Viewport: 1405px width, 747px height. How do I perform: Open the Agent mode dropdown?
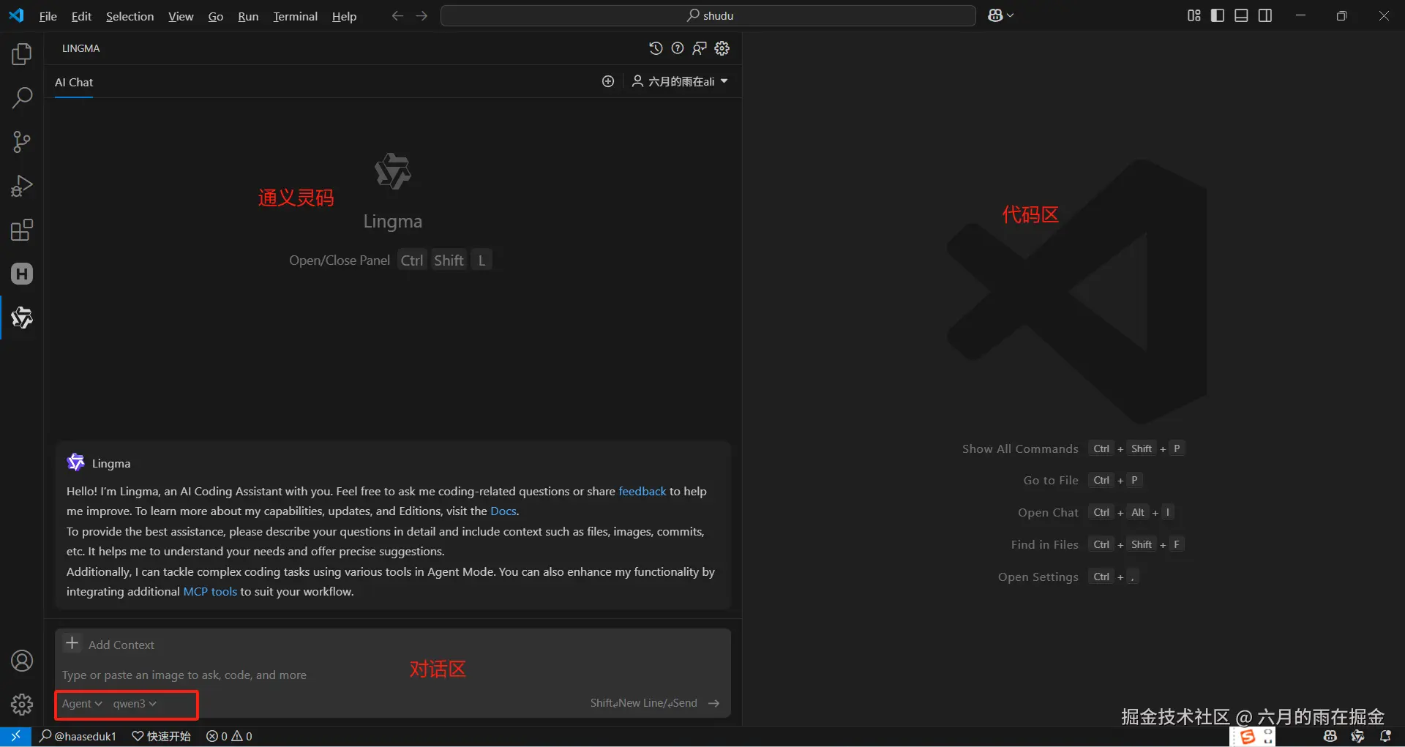(82, 703)
